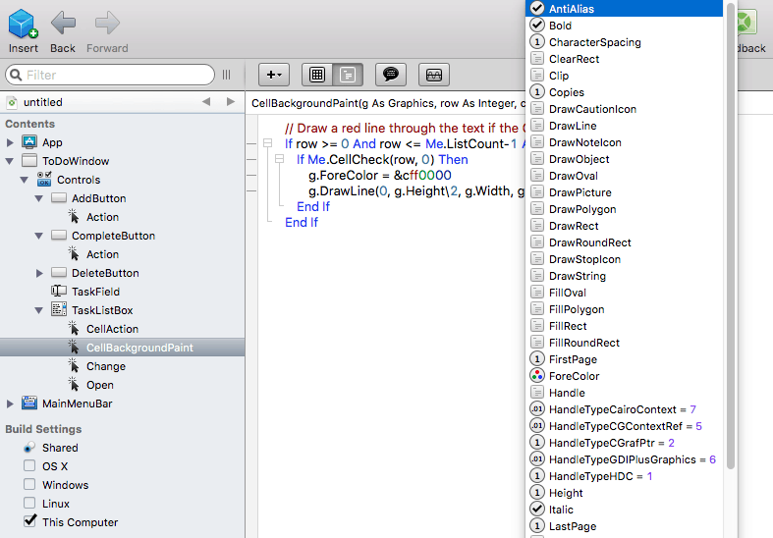Choose DrawPicture from autocomplete list

(x=624, y=192)
